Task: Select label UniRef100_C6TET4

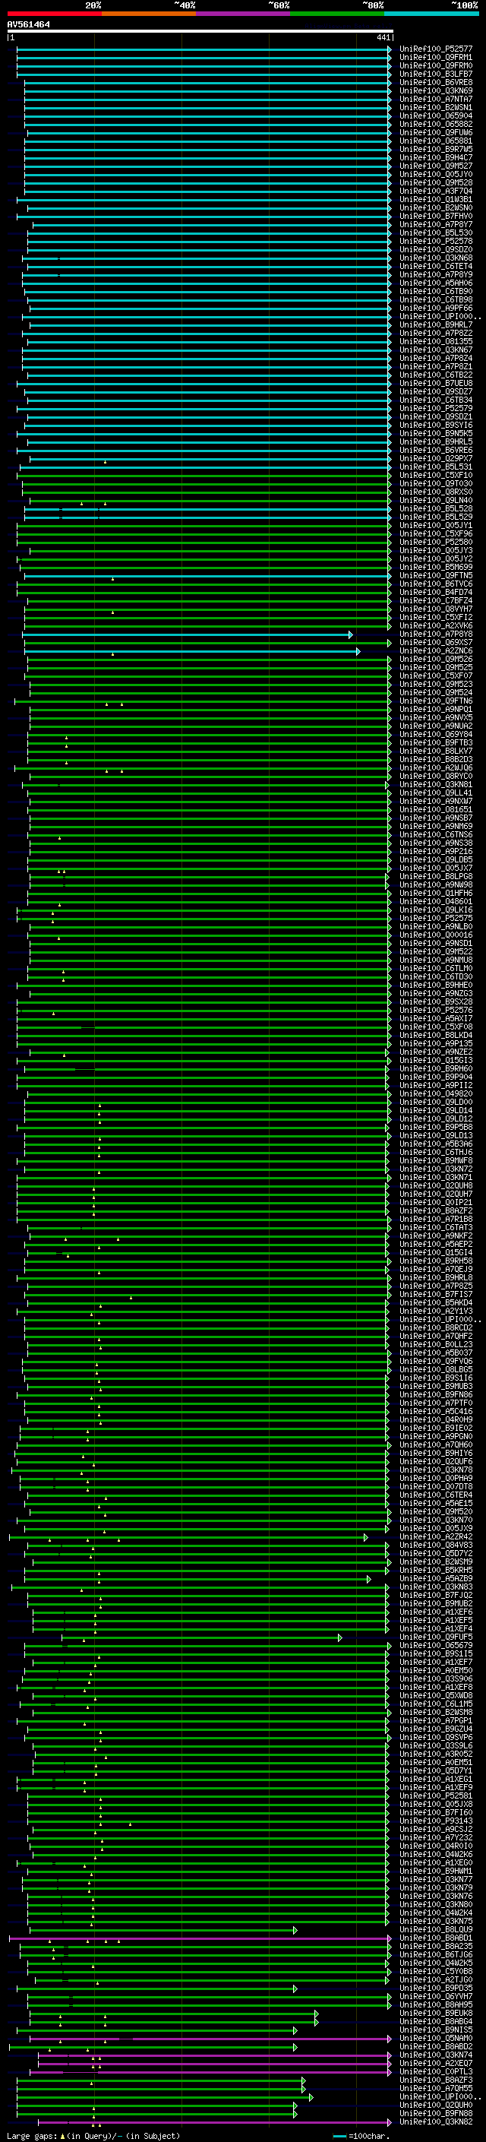Action: [x=436, y=266]
